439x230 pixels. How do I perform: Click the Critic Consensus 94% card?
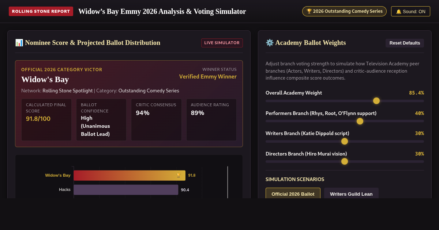(x=156, y=120)
